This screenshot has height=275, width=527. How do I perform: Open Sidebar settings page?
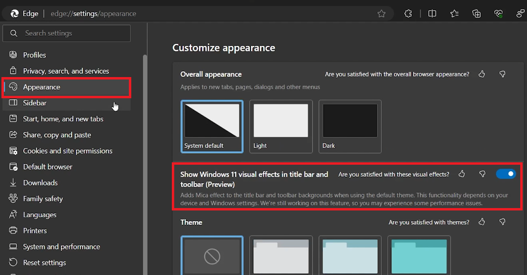[x=67, y=103]
